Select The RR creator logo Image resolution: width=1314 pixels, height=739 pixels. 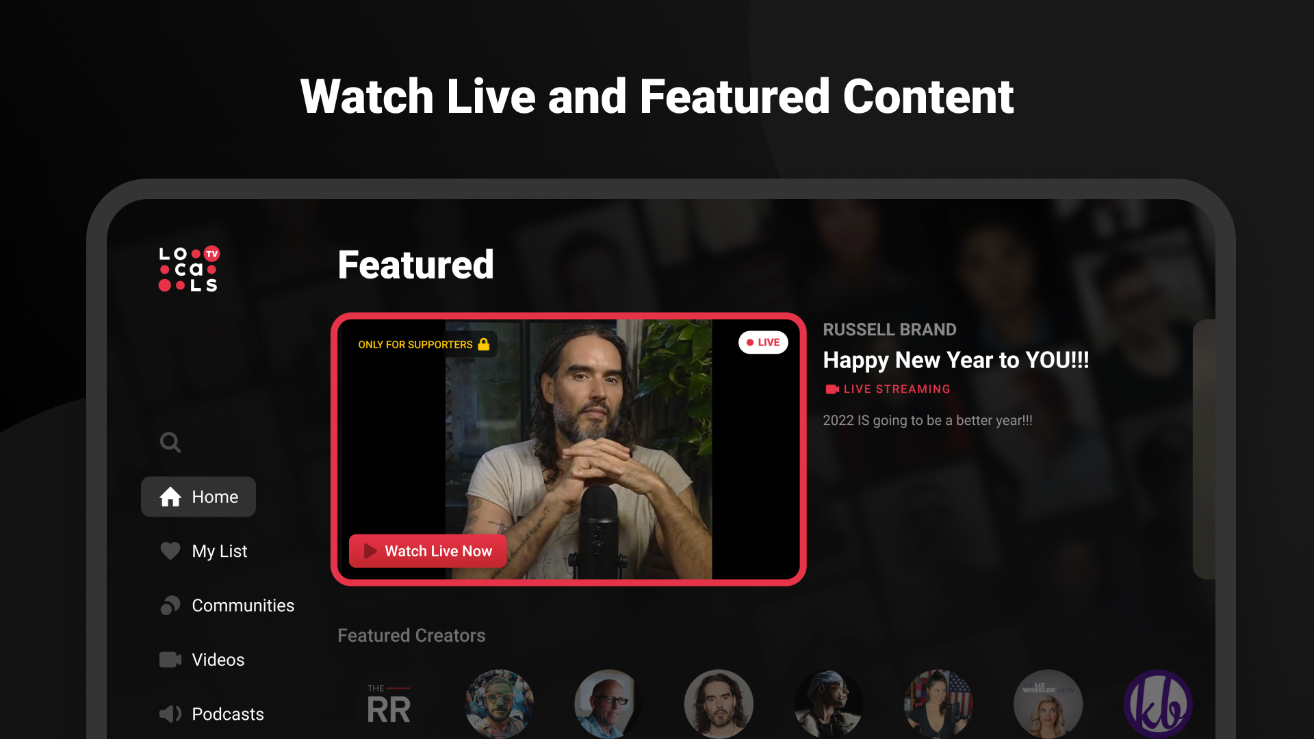pyautogui.click(x=389, y=704)
